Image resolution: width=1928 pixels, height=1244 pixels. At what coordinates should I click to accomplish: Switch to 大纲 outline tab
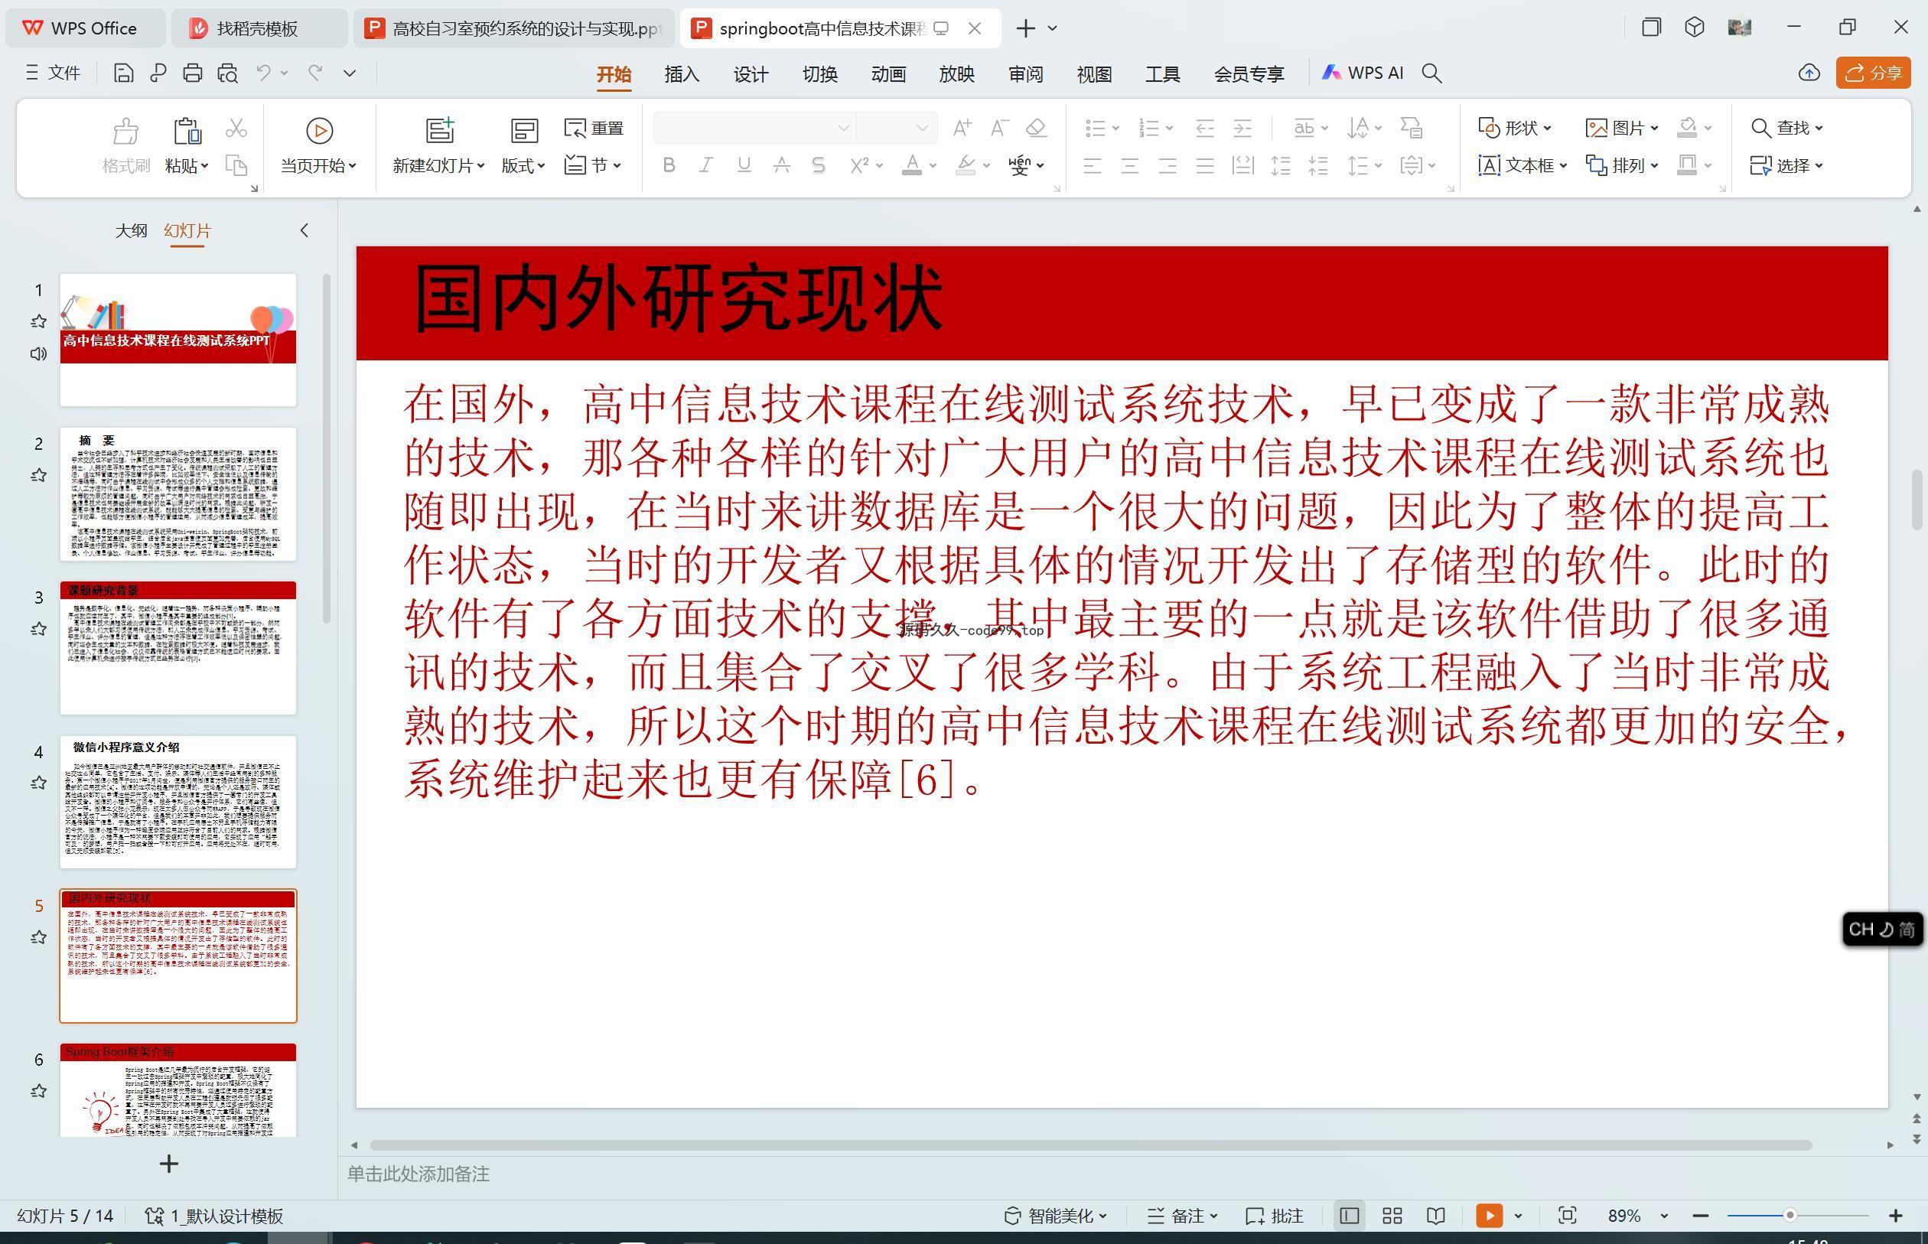click(x=131, y=230)
